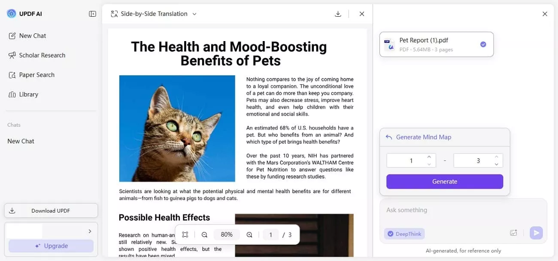Collapse the left sidebar panel icon
The height and width of the screenshot is (261, 558).
[x=92, y=14]
